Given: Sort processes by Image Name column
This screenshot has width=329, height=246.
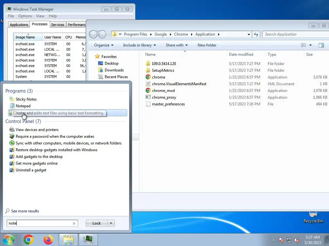Looking at the screenshot, I should point(28,37).
